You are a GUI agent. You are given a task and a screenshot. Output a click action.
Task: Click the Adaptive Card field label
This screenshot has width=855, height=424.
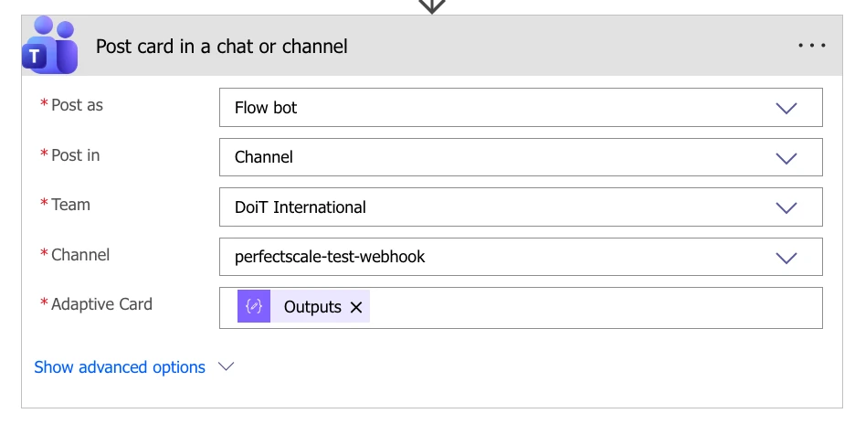[101, 304]
